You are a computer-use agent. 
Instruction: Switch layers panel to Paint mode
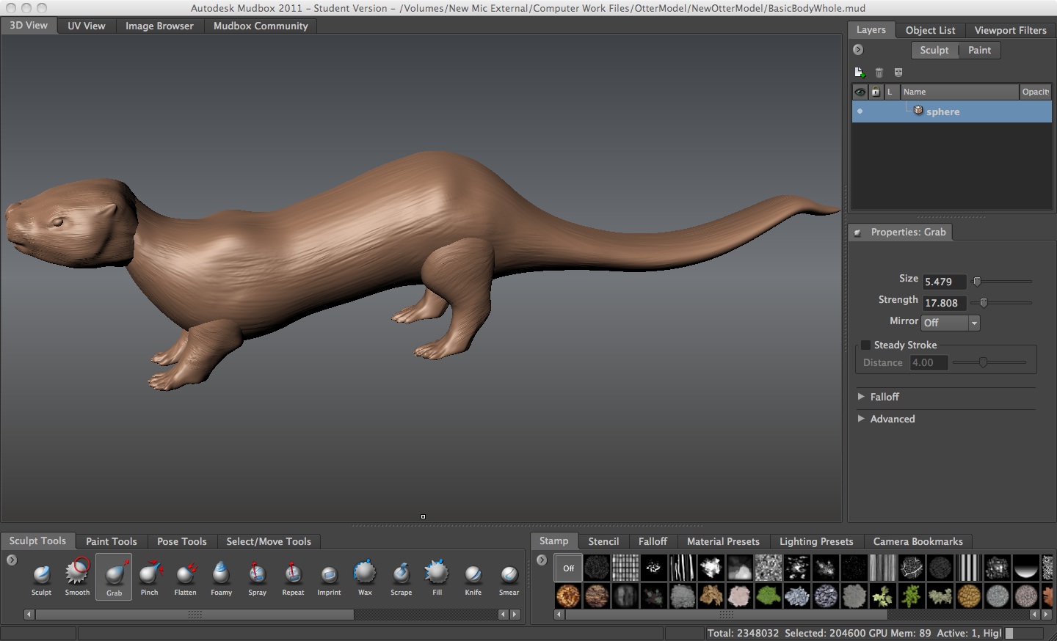pyautogui.click(x=979, y=50)
